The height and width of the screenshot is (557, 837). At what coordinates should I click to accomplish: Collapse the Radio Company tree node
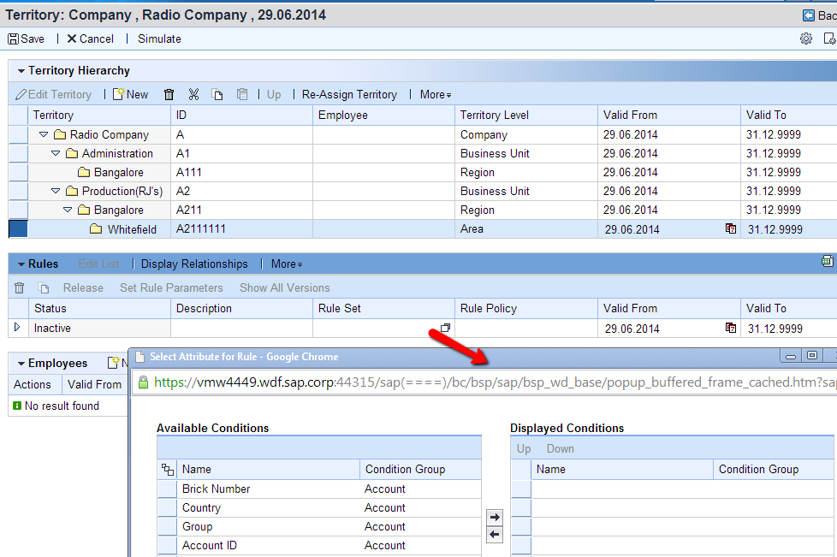click(44, 135)
